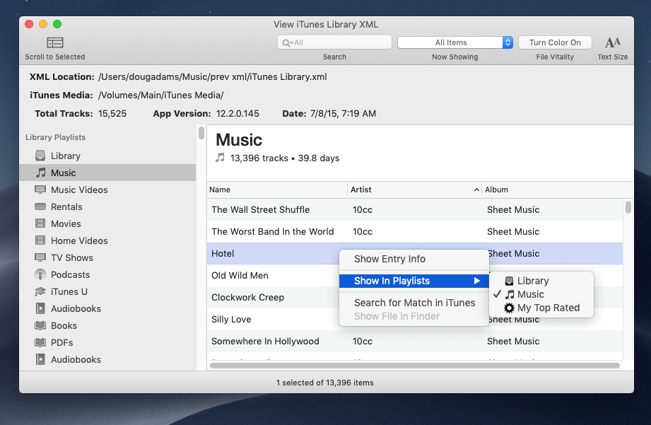Expand the Show In Playlists submenu arrow
This screenshot has width=651, height=425.
point(477,281)
